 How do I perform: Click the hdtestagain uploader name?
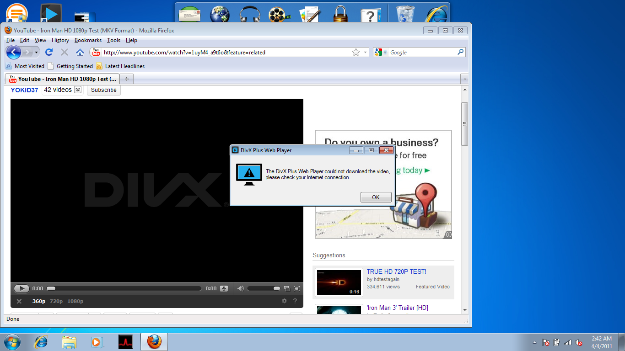pyautogui.click(x=386, y=279)
